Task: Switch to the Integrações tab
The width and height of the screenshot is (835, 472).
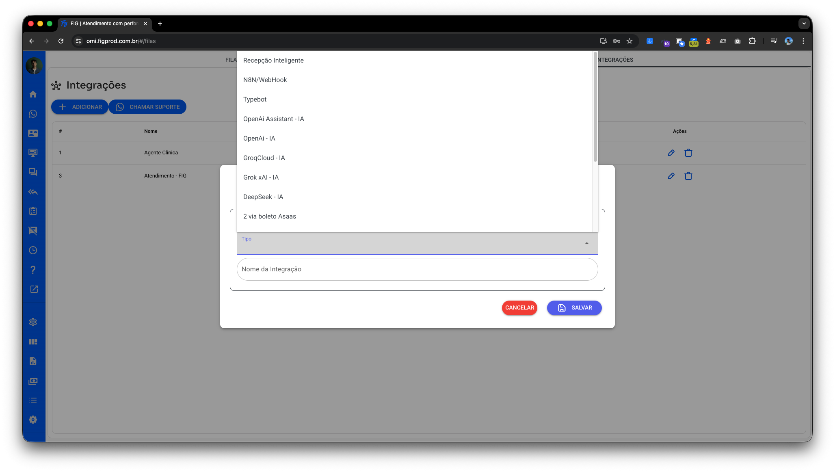Action: pyautogui.click(x=616, y=60)
